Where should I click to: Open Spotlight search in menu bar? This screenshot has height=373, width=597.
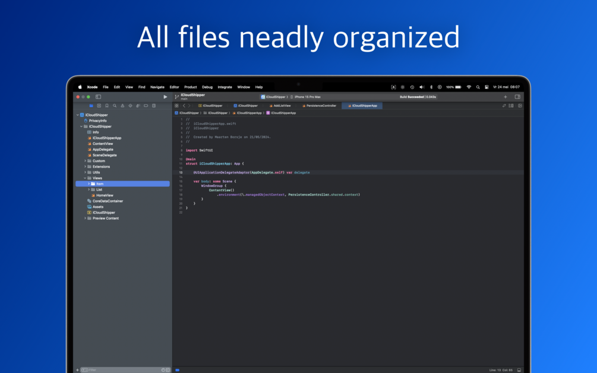[478, 87]
